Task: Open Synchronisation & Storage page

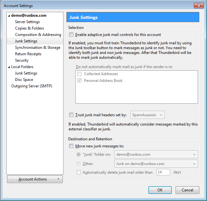Action: coord(37,48)
